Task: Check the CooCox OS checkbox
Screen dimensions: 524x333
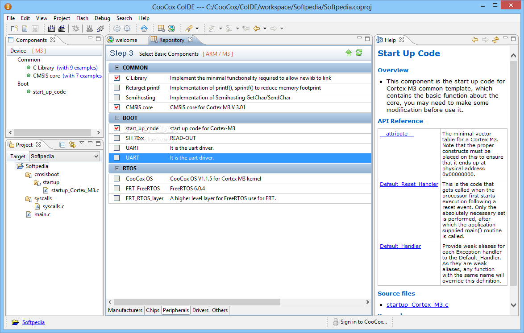Action: pyautogui.click(x=116, y=178)
